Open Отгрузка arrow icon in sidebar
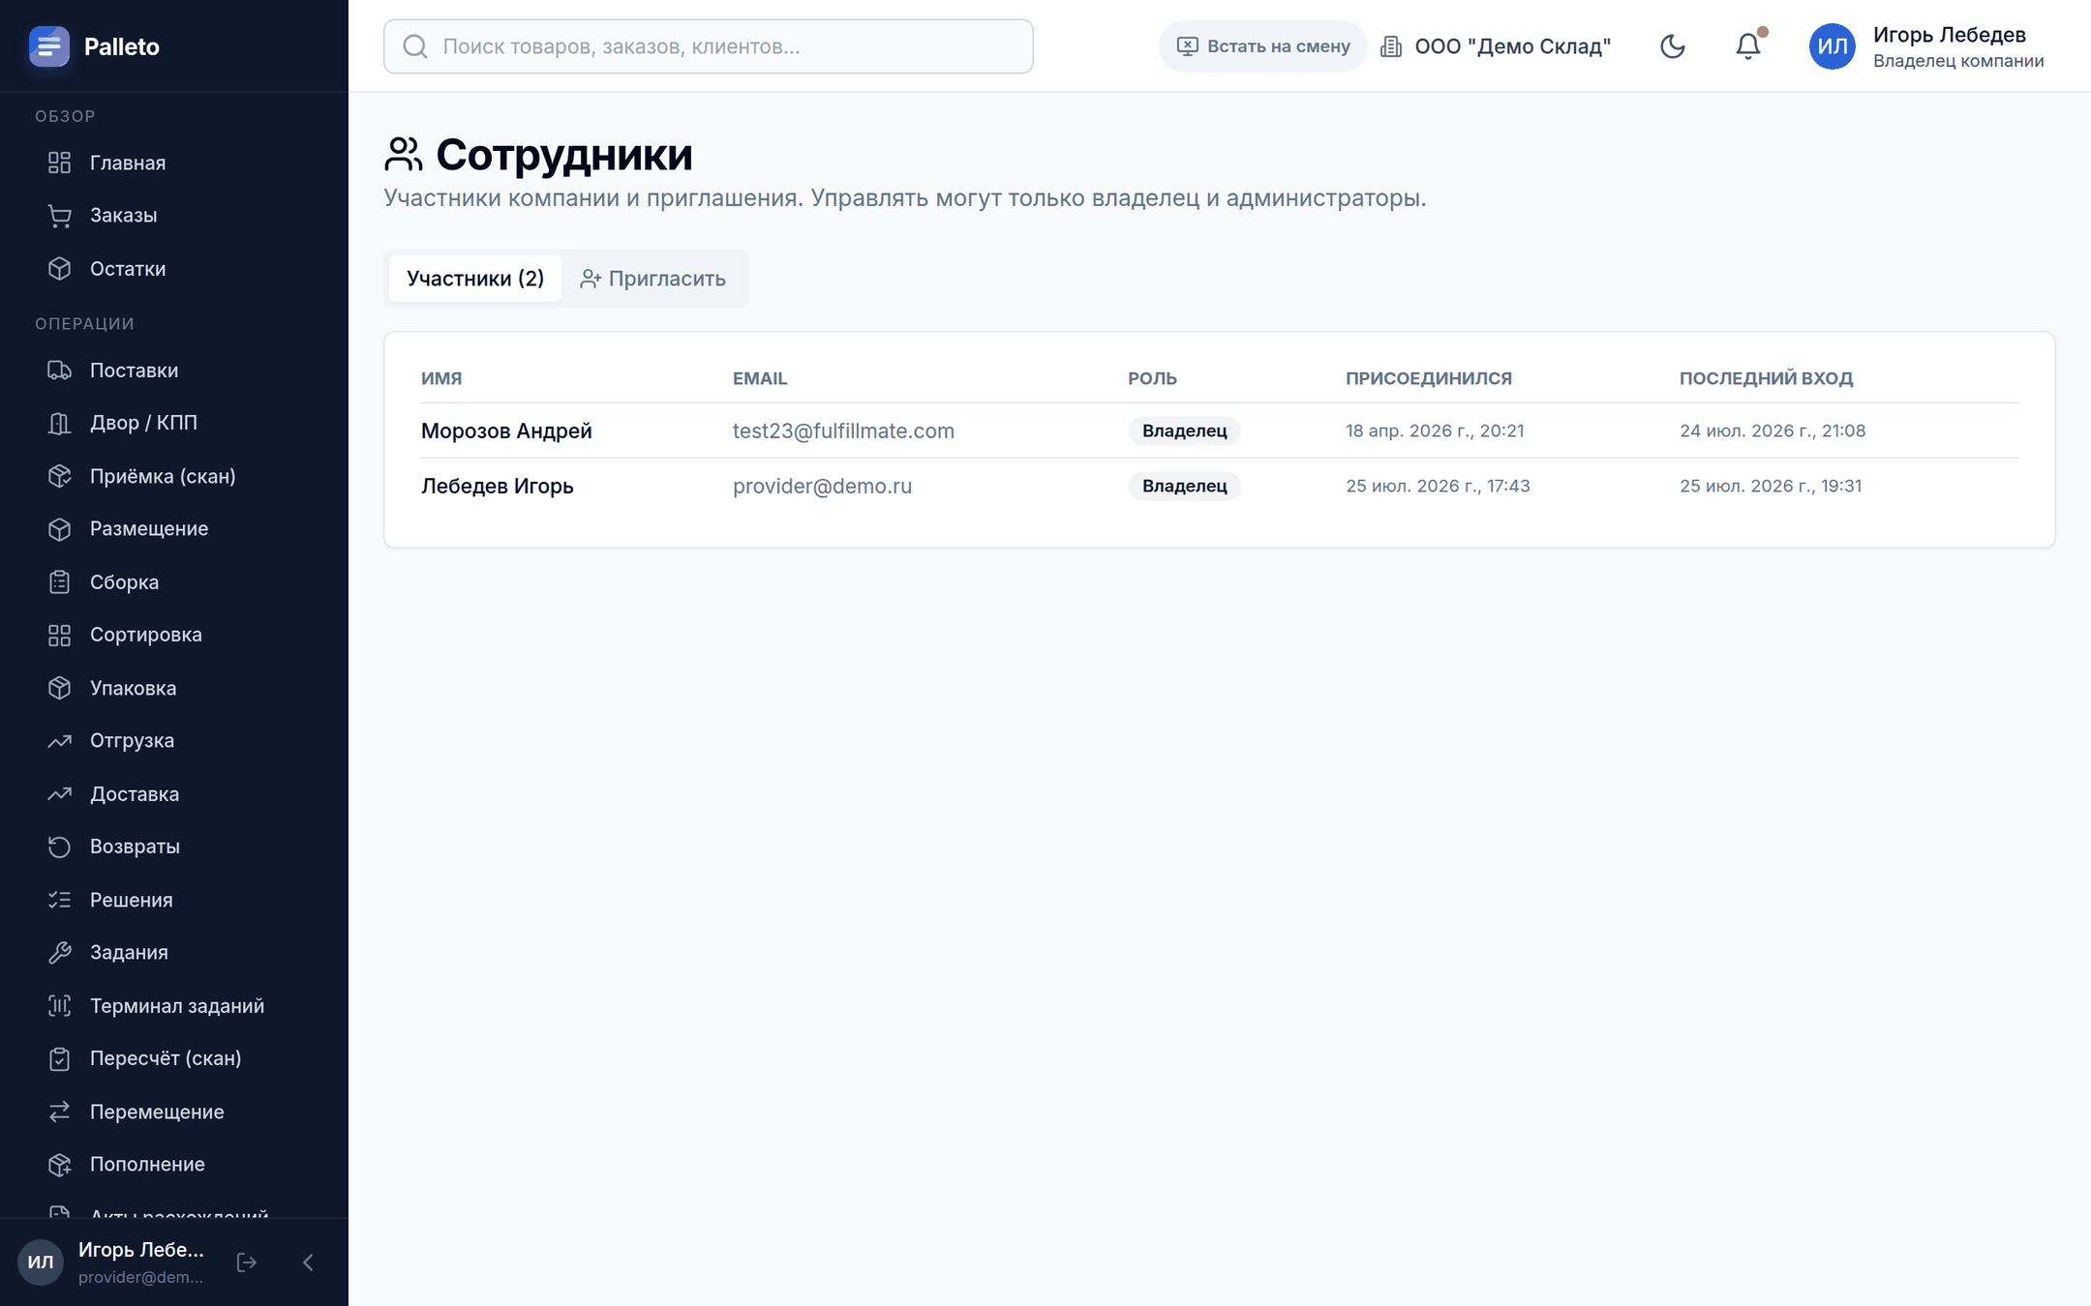Image resolution: width=2091 pixels, height=1306 pixels. pos(60,741)
